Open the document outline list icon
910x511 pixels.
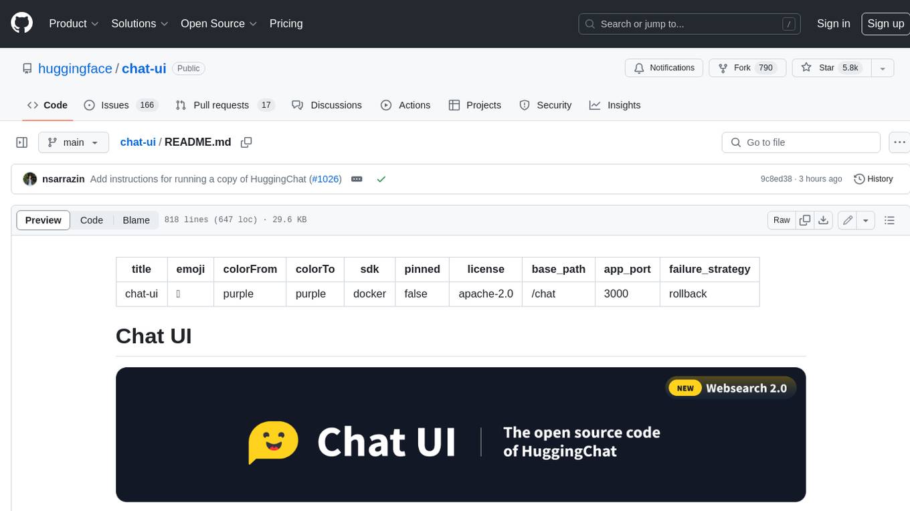pos(889,220)
